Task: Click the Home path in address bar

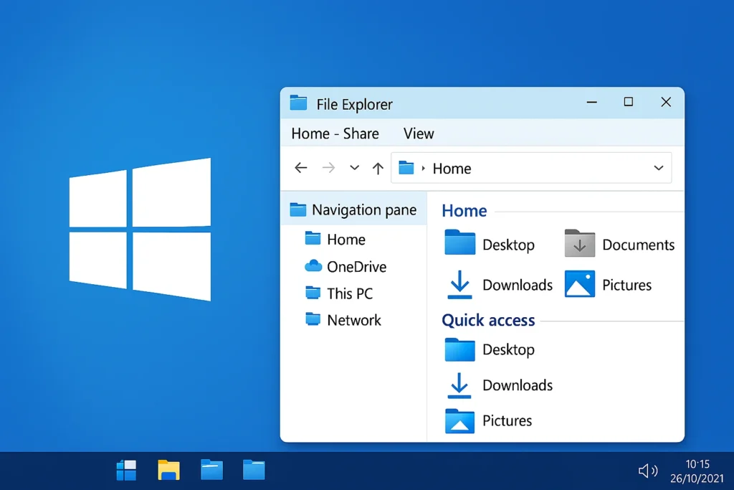Action: [x=452, y=168]
